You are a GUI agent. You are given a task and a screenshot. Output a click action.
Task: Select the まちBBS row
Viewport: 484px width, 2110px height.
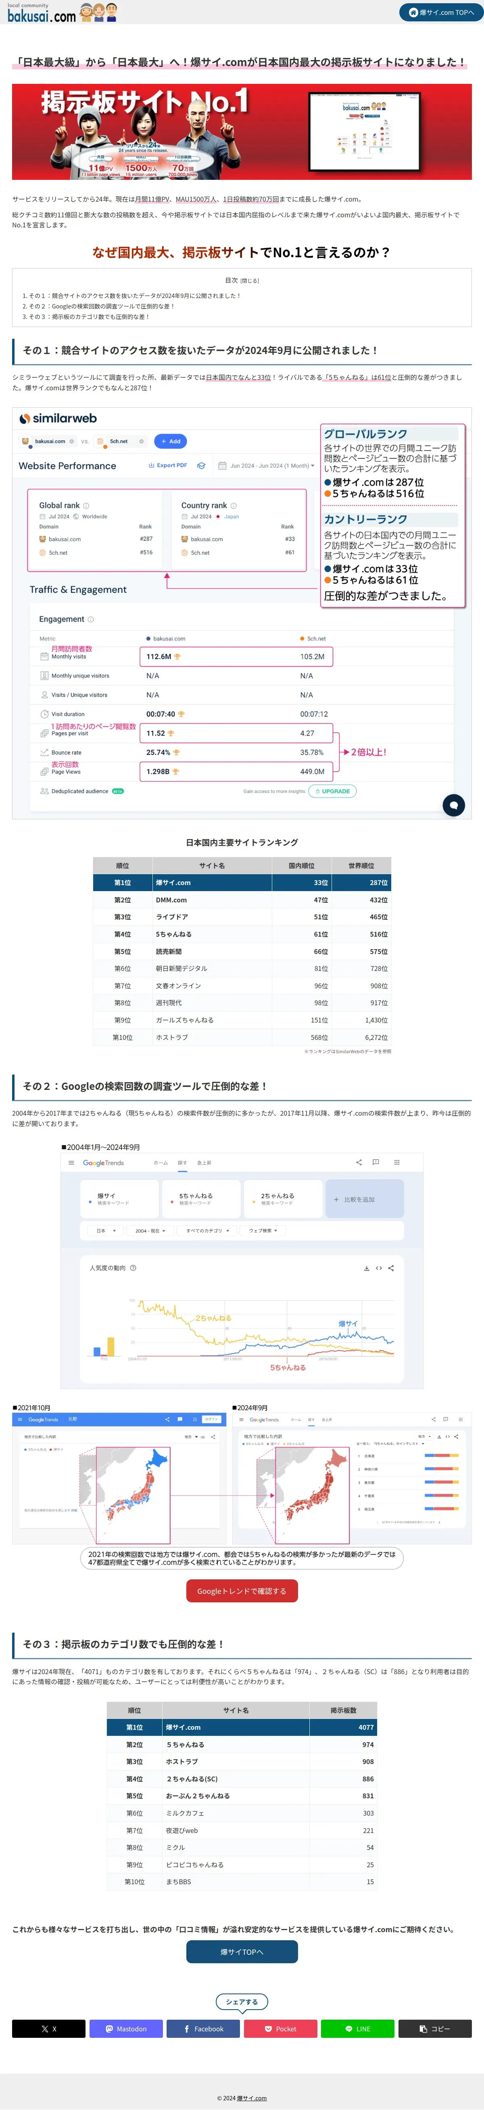click(x=242, y=1882)
